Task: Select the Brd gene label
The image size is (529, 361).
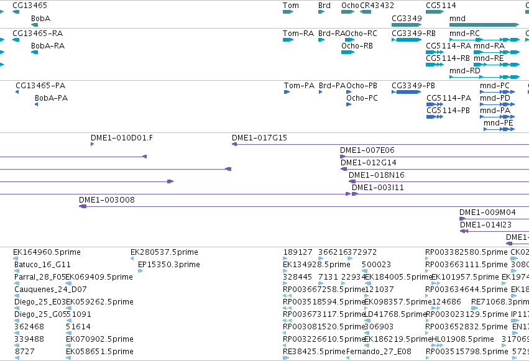Action: (324, 6)
